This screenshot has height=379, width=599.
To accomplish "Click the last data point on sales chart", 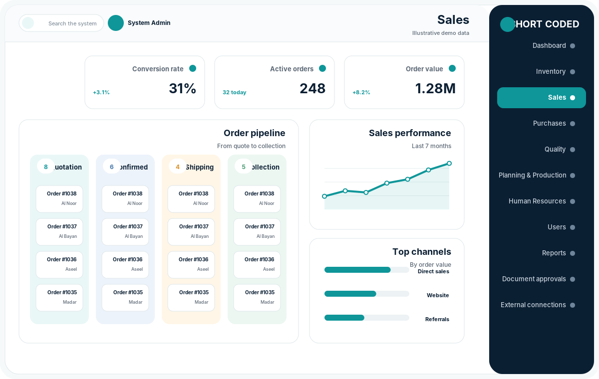I will coord(449,164).
